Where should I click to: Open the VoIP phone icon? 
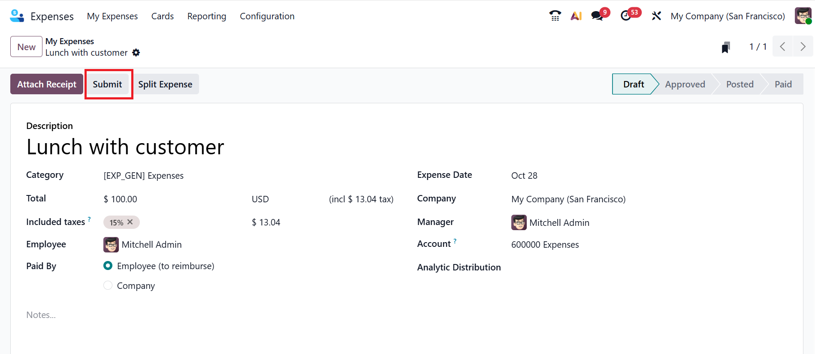pos(555,16)
